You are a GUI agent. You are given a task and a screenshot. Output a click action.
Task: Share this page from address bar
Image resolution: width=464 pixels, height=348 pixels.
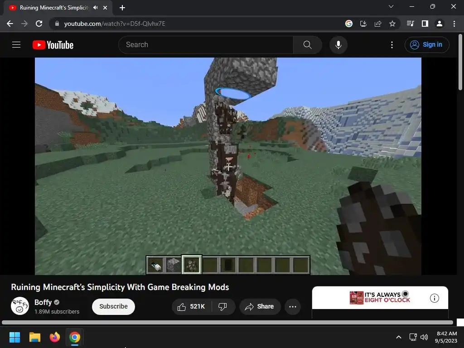pos(378,24)
